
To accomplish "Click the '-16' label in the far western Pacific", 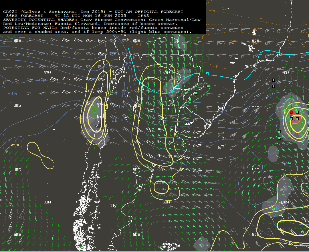I will tap(12, 94).
